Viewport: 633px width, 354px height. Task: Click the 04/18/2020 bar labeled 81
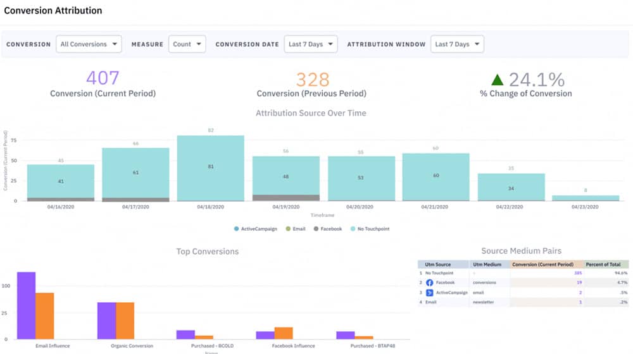pyautogui.click(x=210, y=168)
